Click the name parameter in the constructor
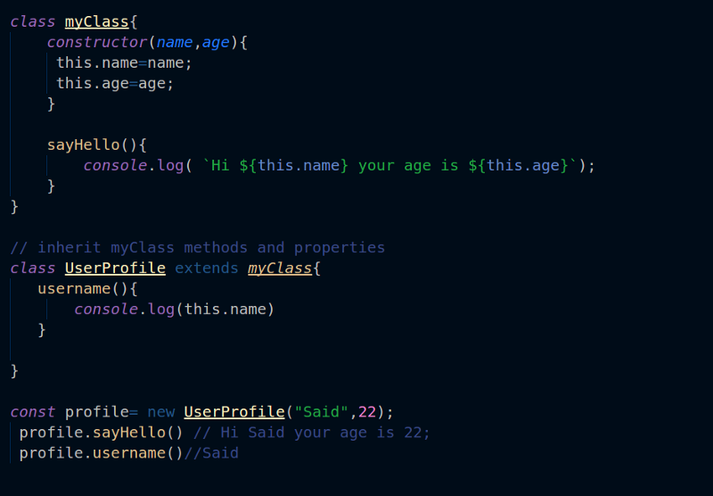This screenshot has width=713, height=496. pos(175,42)
